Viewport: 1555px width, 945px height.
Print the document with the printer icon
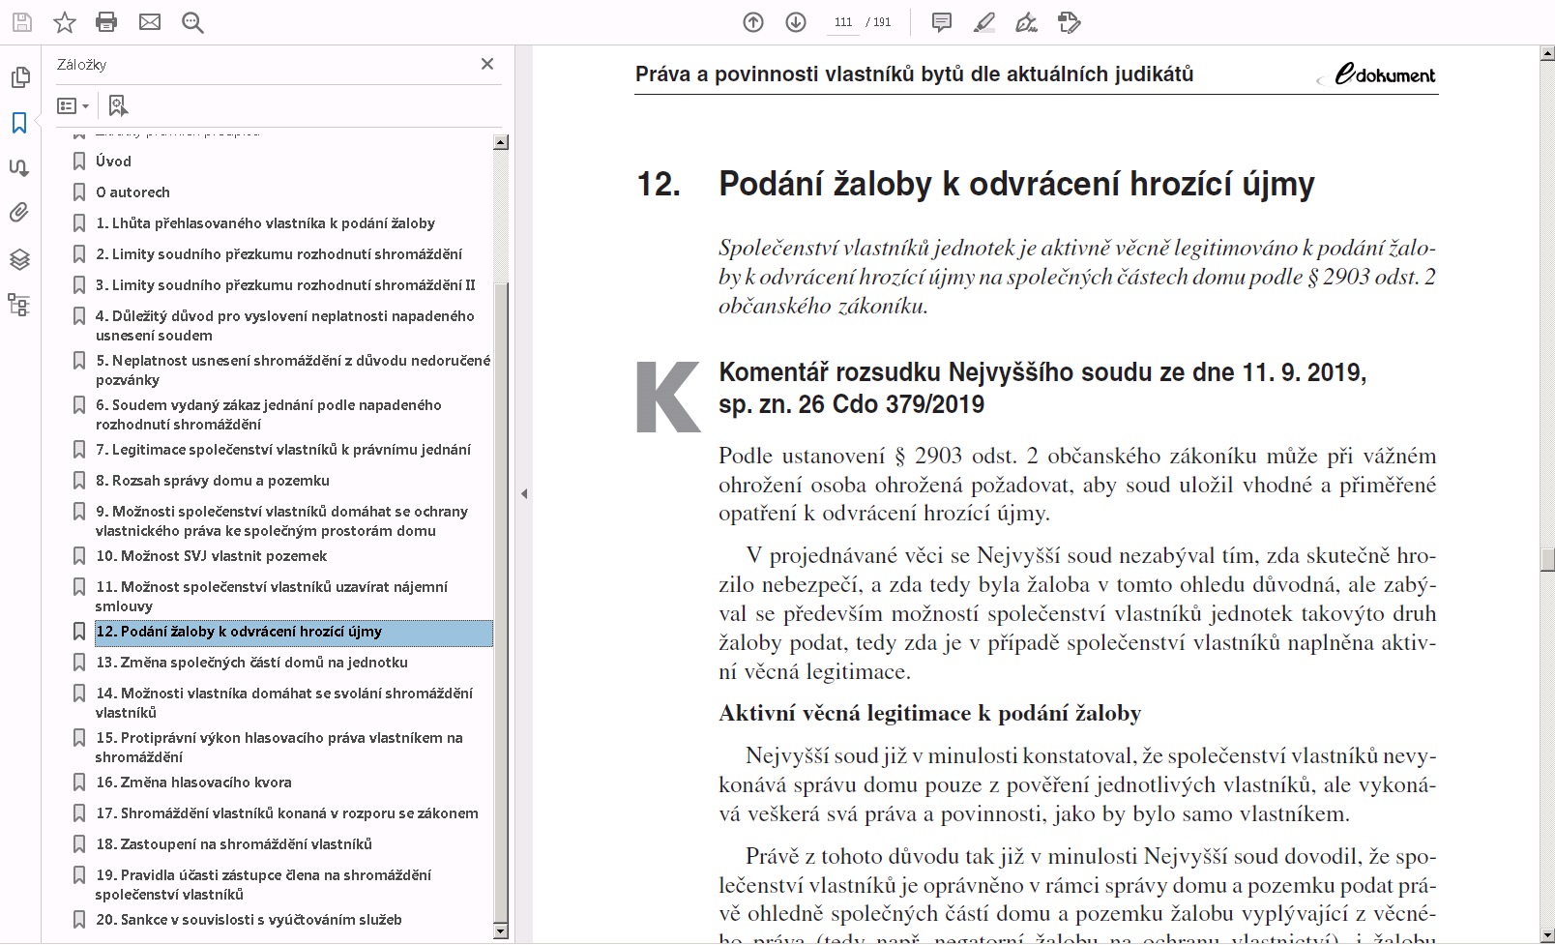(106, 21)
